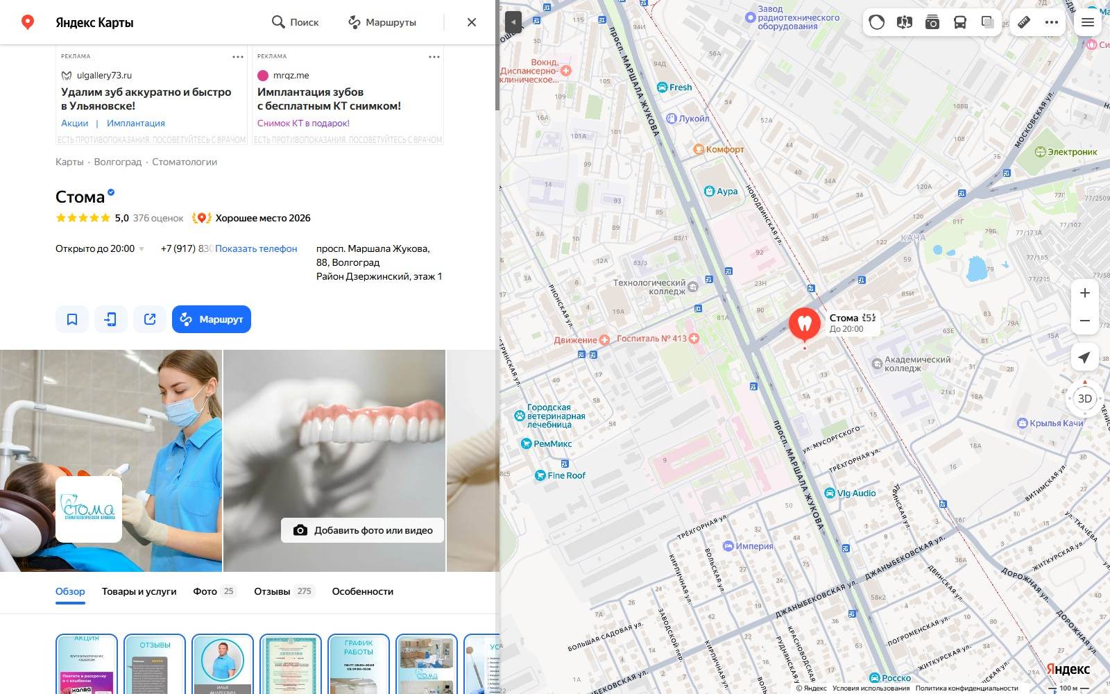Click the Хорошее место 2026 award badge

[x=251, y=218]
